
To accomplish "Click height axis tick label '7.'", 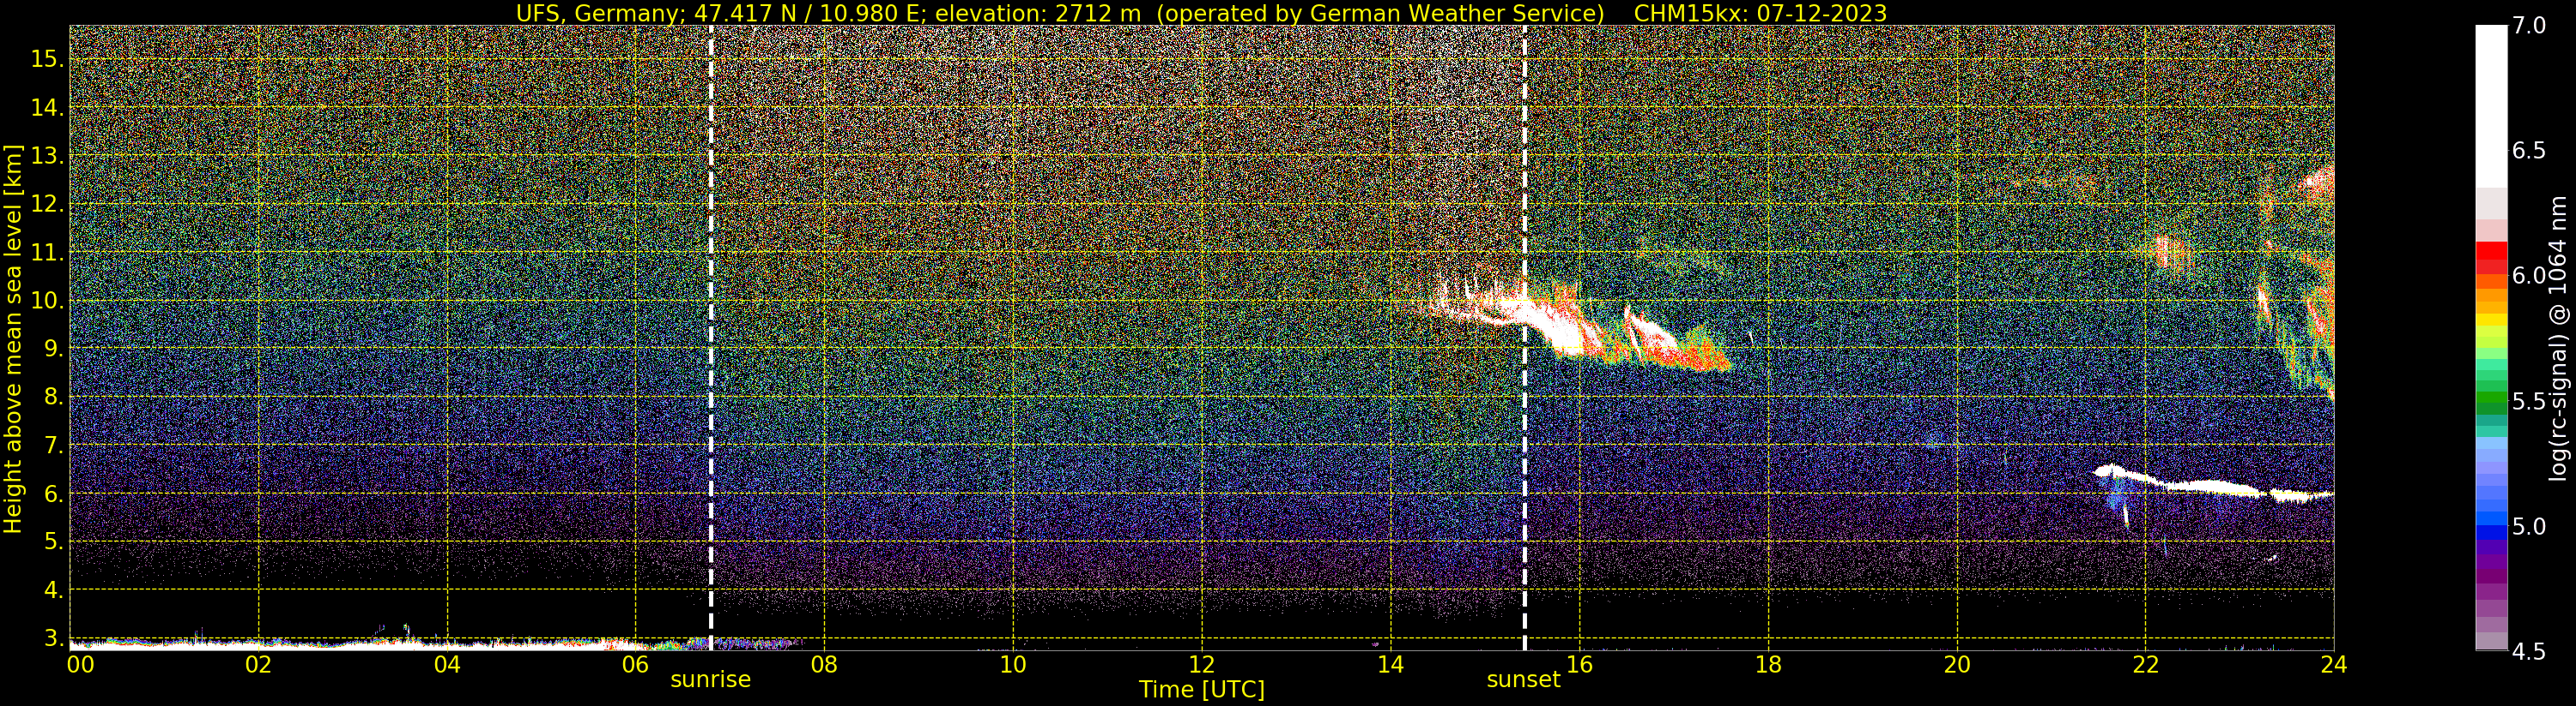I will [53, 446].
